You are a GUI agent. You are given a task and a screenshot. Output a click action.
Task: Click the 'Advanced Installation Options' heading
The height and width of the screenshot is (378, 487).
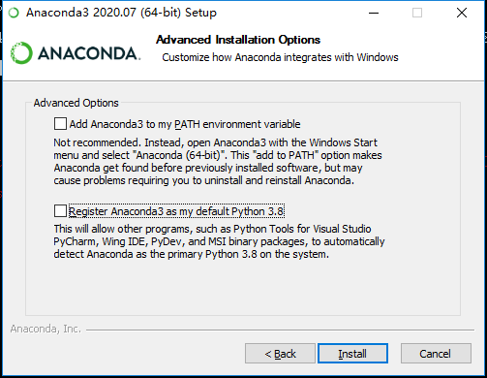pos(238,40)
